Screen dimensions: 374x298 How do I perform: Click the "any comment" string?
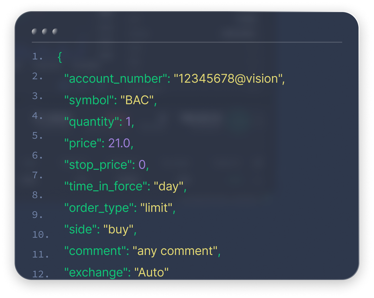click(x=175, y=251)
